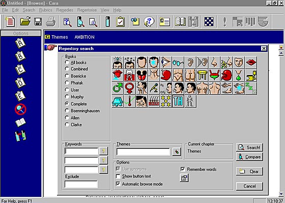This screenshot has height=203, width=285.
Task: Toggle the Remember words checkbox
Action: pos(183,169)
